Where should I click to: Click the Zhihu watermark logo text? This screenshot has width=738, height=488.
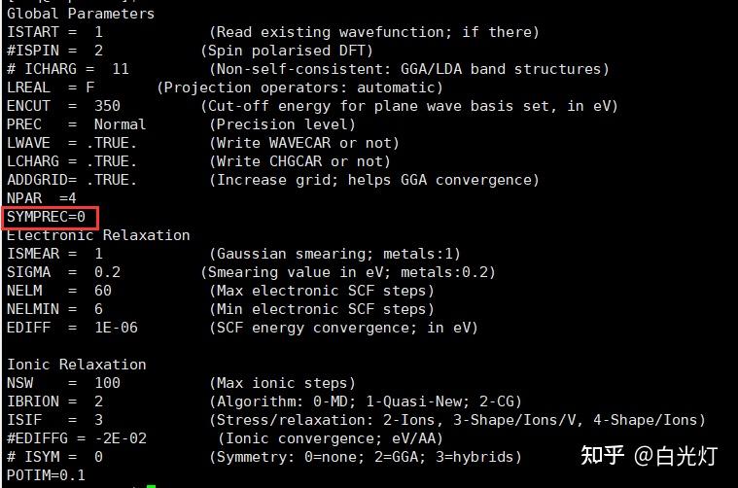pos(601,455)
